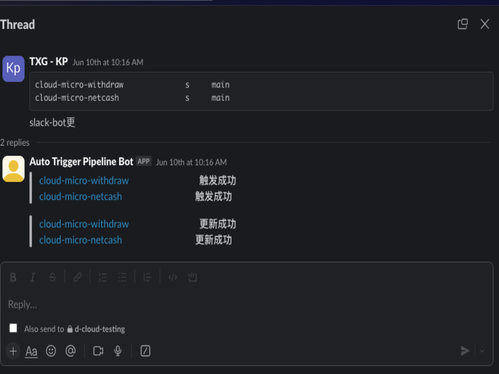The width and height of the screenshot is (499, 374).
Task: Click the Auto Trigger Pipeline Bot avatar
Action: 13,169
